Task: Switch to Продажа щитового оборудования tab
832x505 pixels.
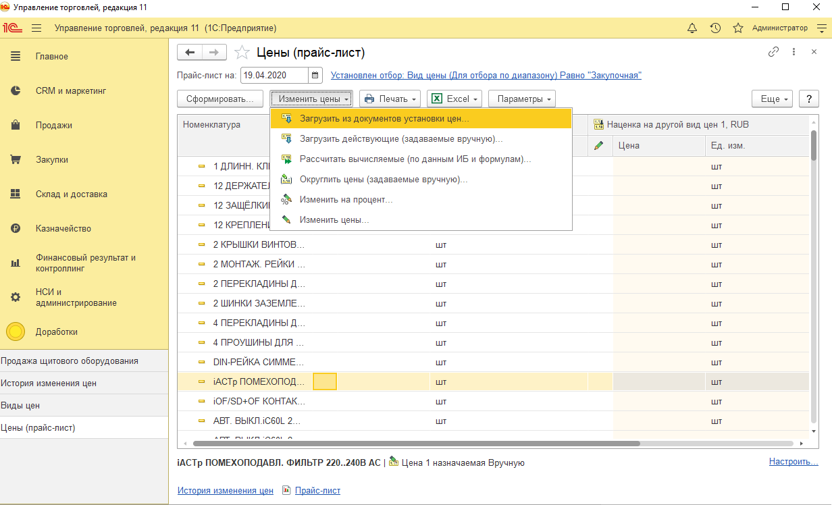Action: [x=84, y=361]
